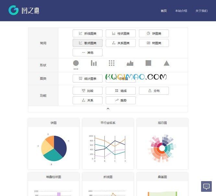The width and height of the screenshot is (216, 196).
Task: Open the 平行坐标系 chart card
Action: (108, 144)
